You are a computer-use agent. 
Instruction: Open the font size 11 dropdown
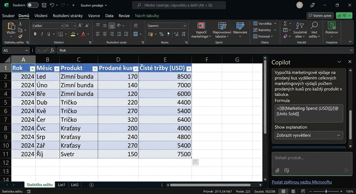point(75,26)
